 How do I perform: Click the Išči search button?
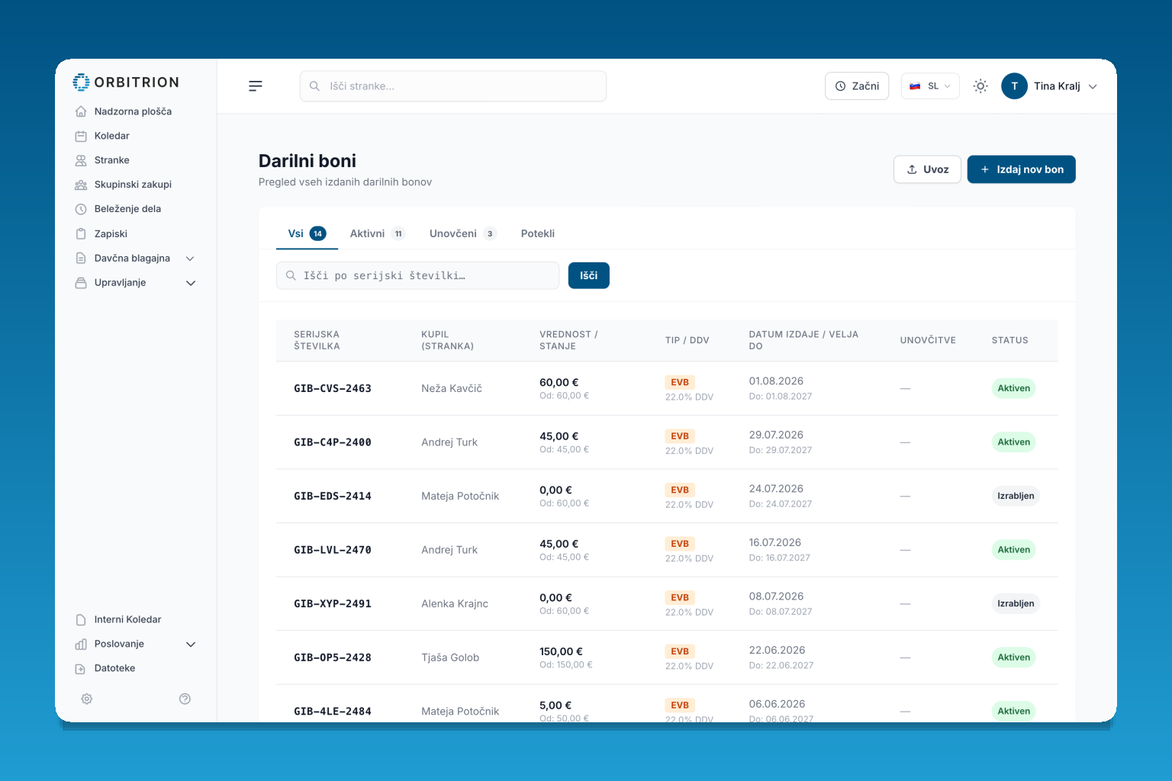[x=589, y=275]
